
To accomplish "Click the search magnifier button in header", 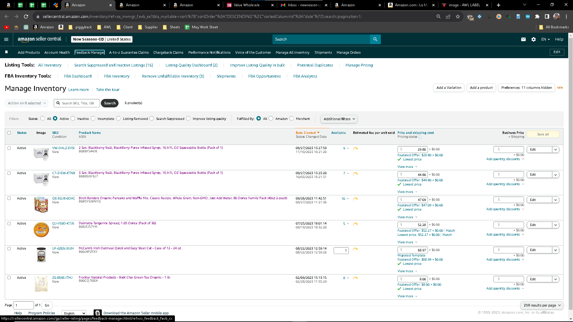I will (375, 39).
